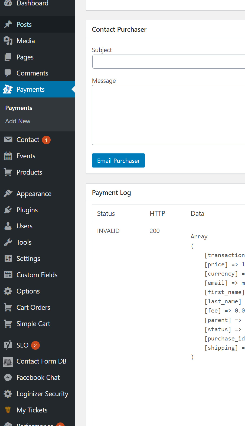Click the Custom Fields layout icon

pos(8,275)
